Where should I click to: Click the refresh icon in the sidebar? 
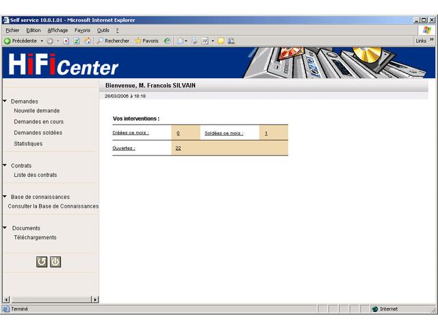42,261
